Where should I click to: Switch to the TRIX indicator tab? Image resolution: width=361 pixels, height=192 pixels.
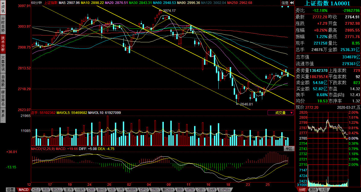[155, 190]
